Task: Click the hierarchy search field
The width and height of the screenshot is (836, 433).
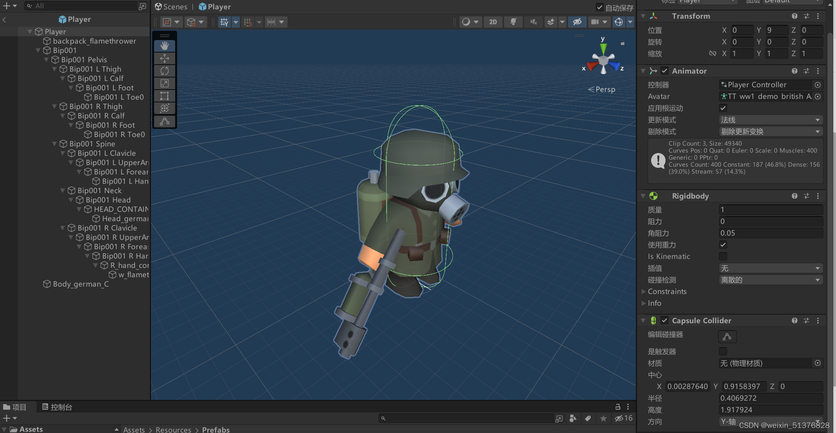Action: pyautogui.click(x=81, y=6)
